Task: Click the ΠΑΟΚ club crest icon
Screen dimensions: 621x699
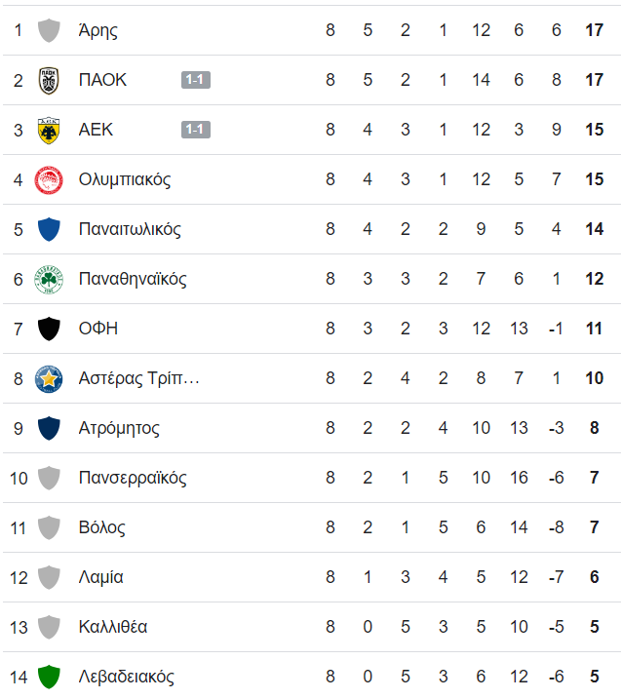Action: [49, 81]
